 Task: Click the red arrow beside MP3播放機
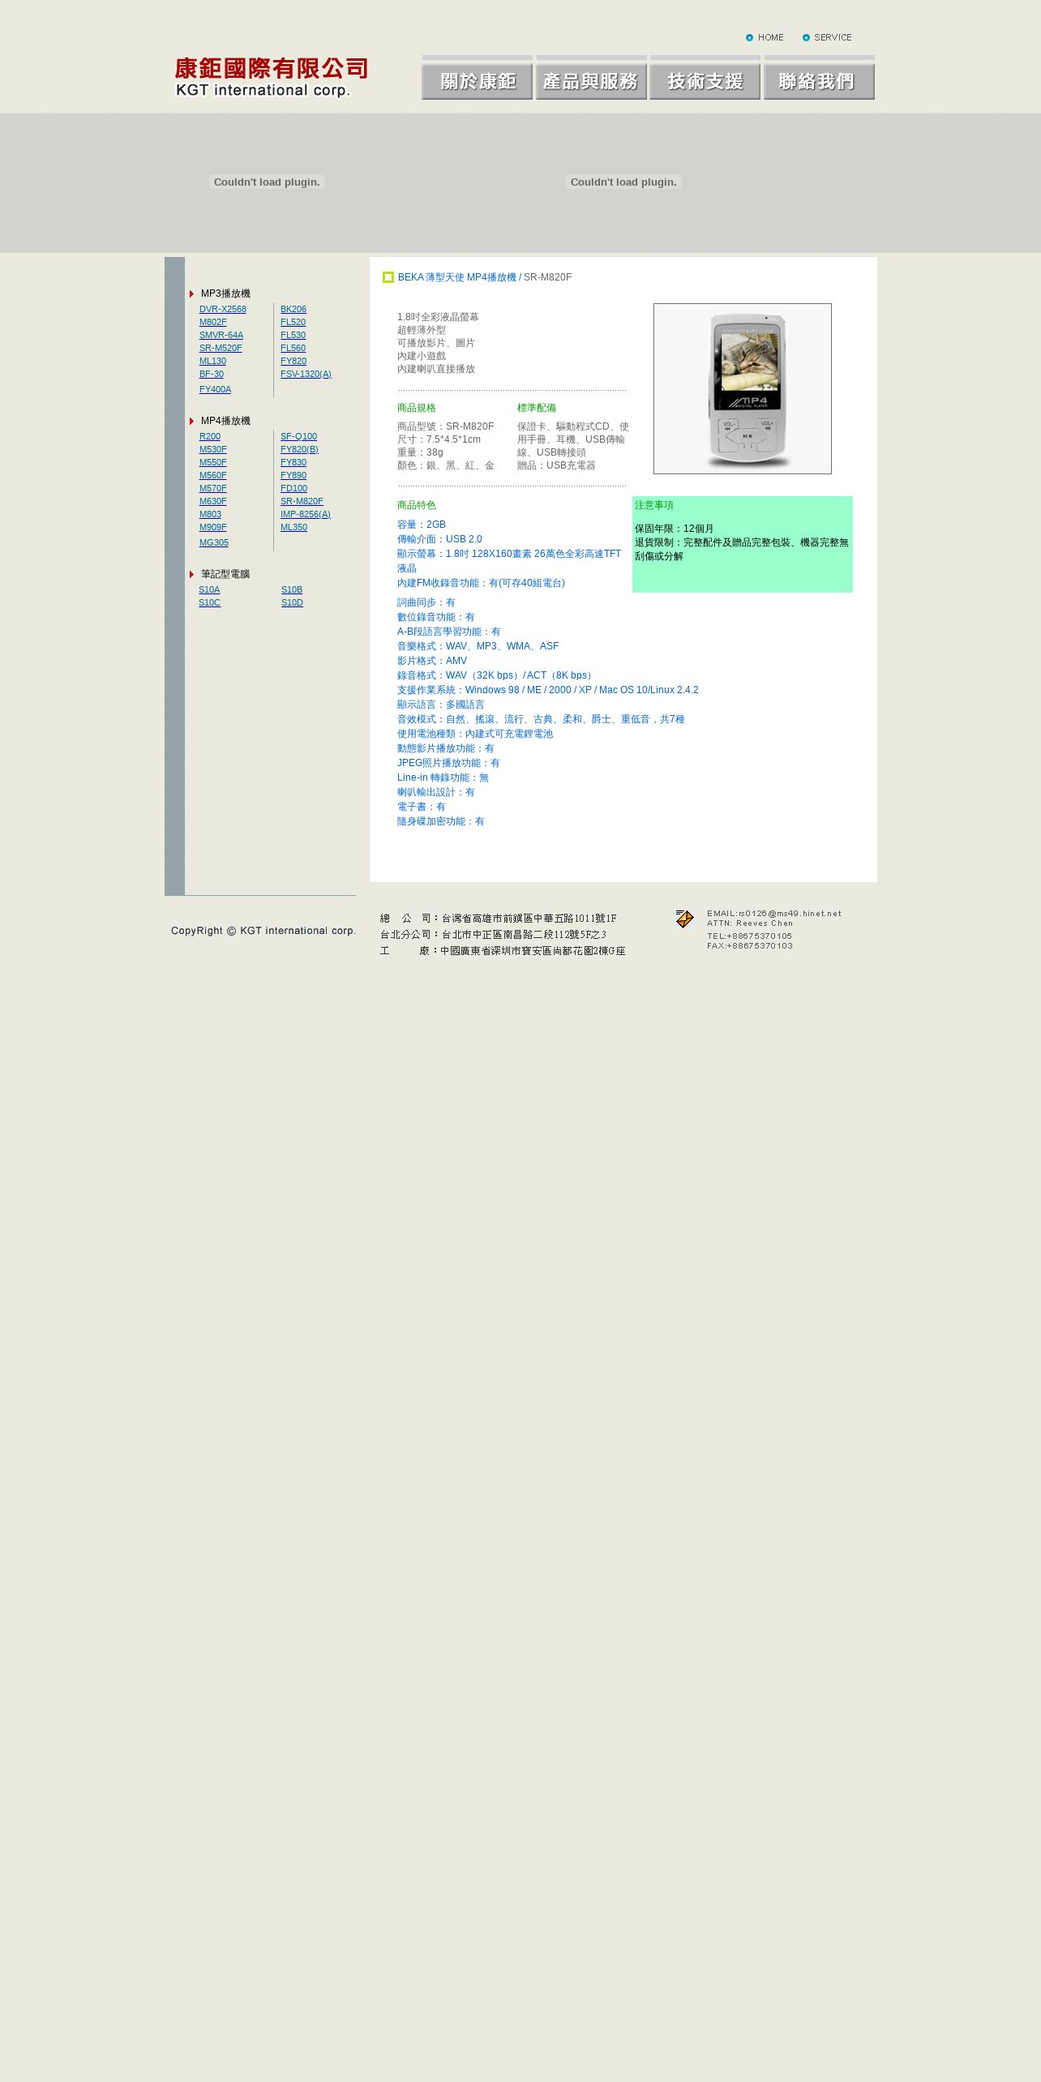pos(192,293)
